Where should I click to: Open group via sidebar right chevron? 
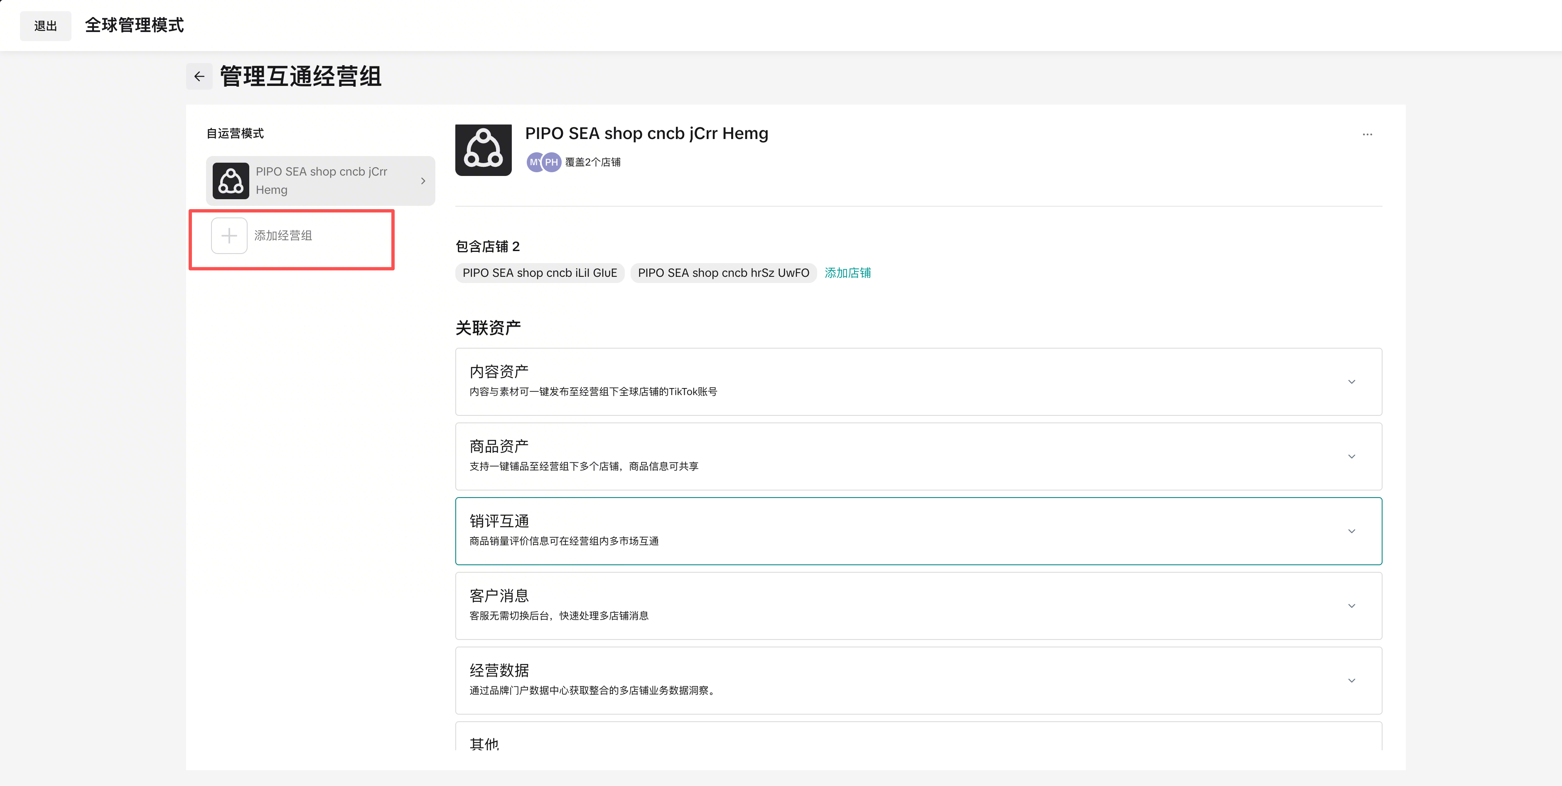point(423,181)
